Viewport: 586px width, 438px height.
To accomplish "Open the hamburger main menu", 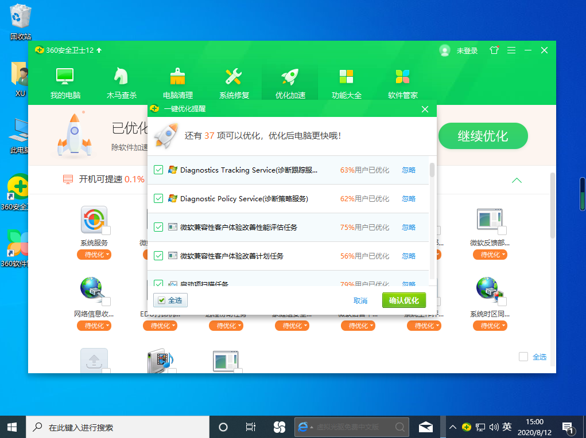I will (x=511, y=50).
